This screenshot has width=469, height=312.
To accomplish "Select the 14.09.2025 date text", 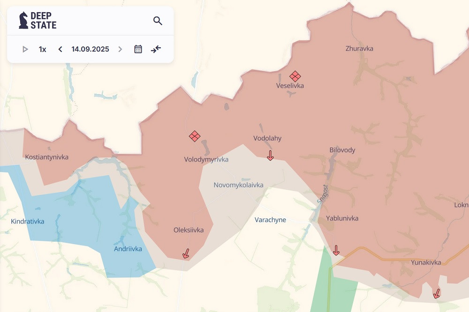I will tap(90, 49).
